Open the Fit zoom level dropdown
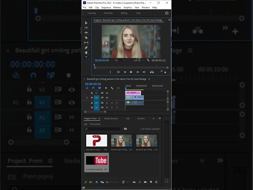This screenshot has width=253, height=190. pyautogui.click(x=120, y=60)
